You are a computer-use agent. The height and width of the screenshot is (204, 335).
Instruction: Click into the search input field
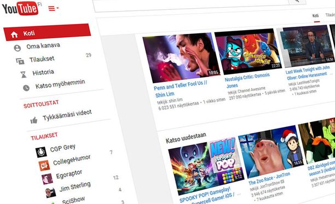click(191, 5)
